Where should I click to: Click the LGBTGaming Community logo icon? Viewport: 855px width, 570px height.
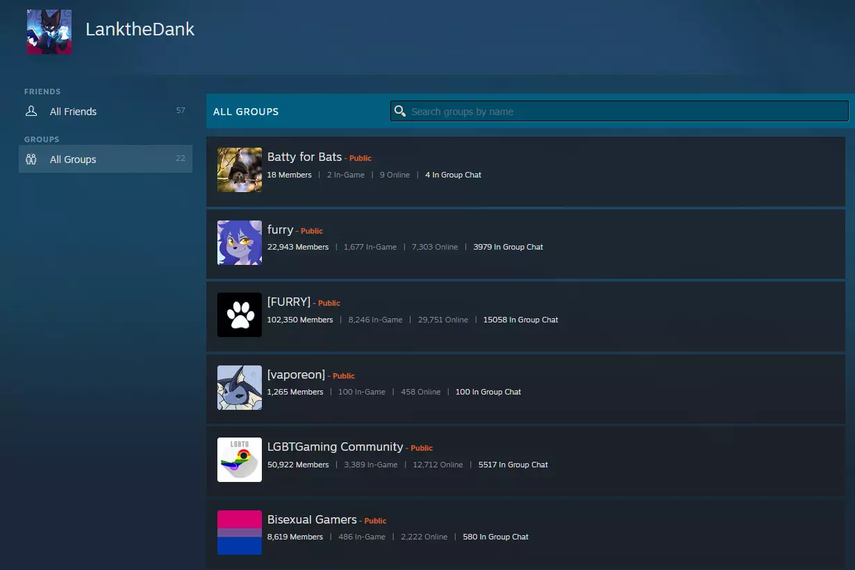coord(240,460)
